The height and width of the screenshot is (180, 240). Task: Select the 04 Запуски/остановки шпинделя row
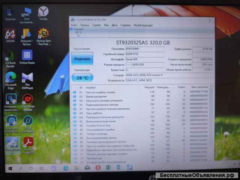tap(141, 100)
